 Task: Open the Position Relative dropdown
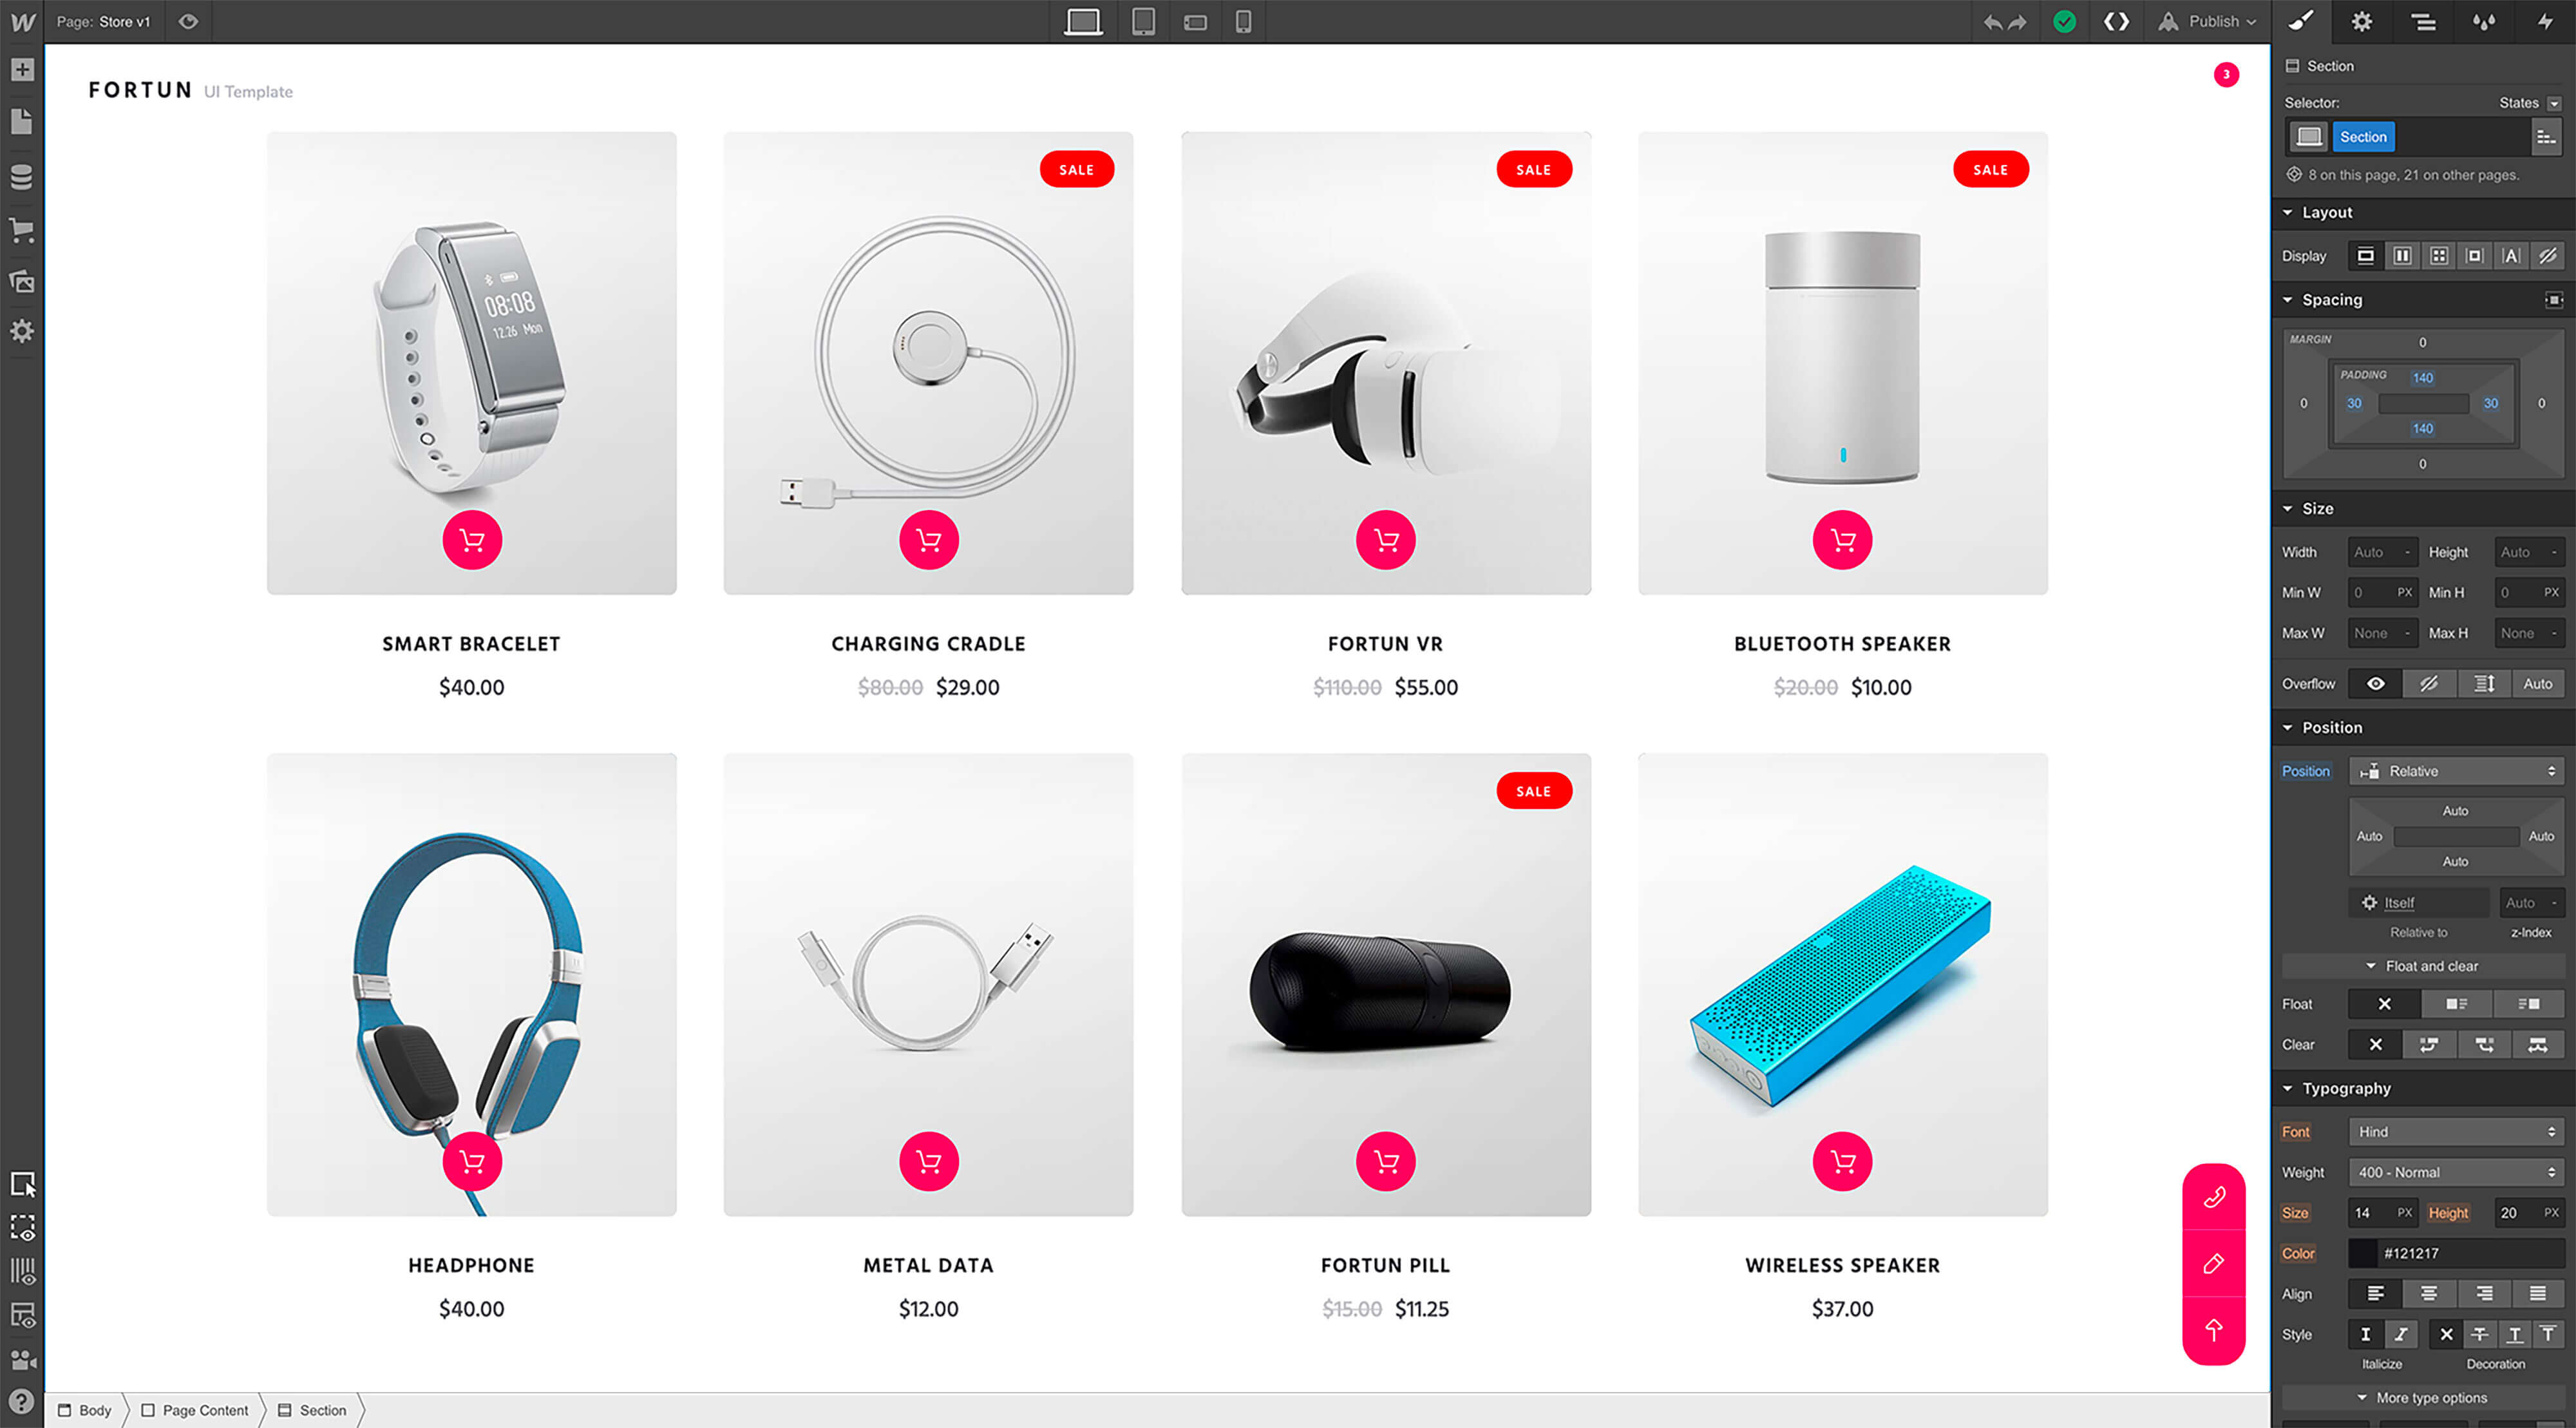click(x=2457, y=771)
